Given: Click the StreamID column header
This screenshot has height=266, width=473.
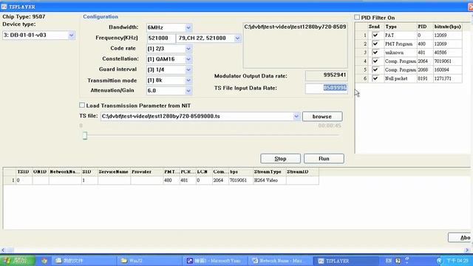Looking at the screenshot, I should (x=302, y=171).
